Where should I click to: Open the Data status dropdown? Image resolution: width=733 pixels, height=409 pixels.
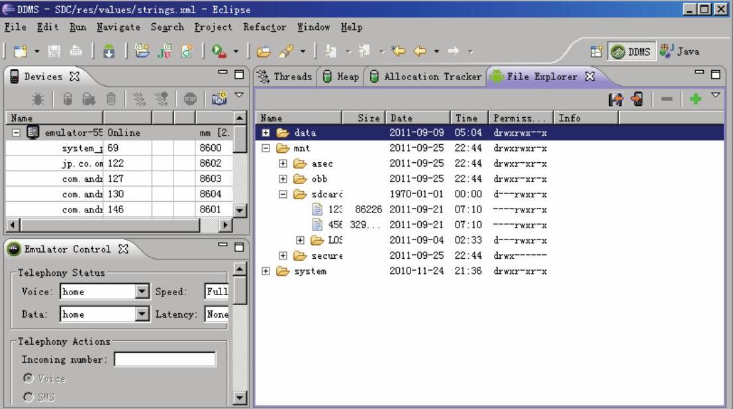pos(142,314)
